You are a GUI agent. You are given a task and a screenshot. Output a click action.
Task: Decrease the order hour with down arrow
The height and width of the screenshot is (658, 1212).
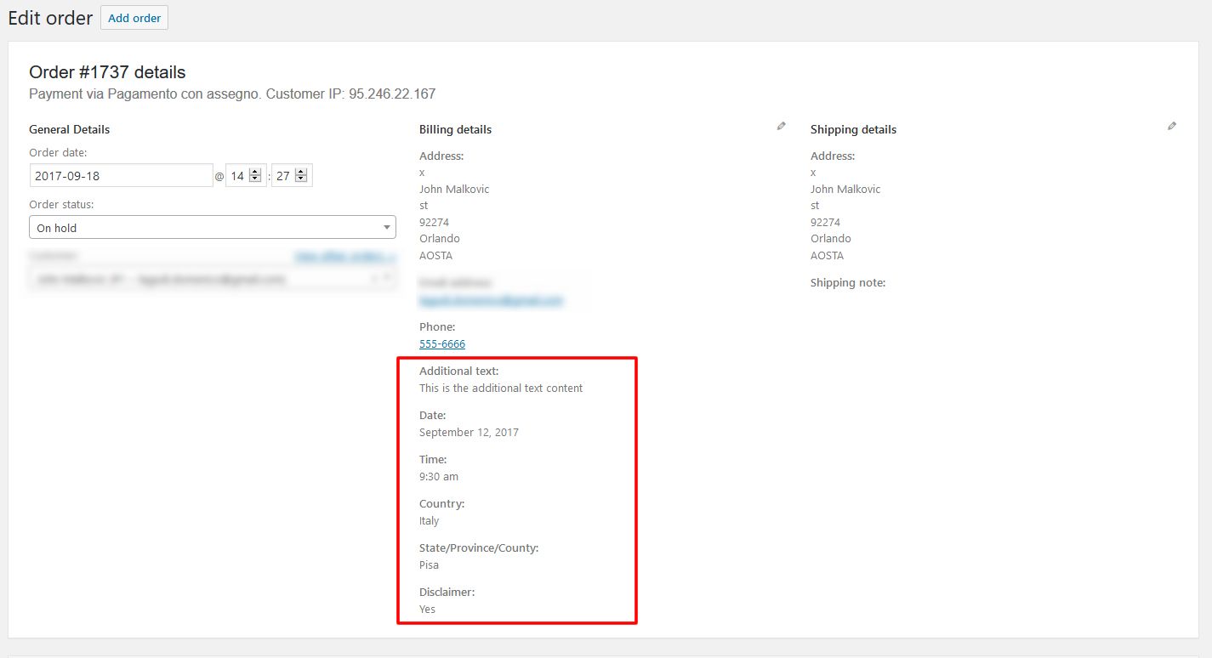255,179
